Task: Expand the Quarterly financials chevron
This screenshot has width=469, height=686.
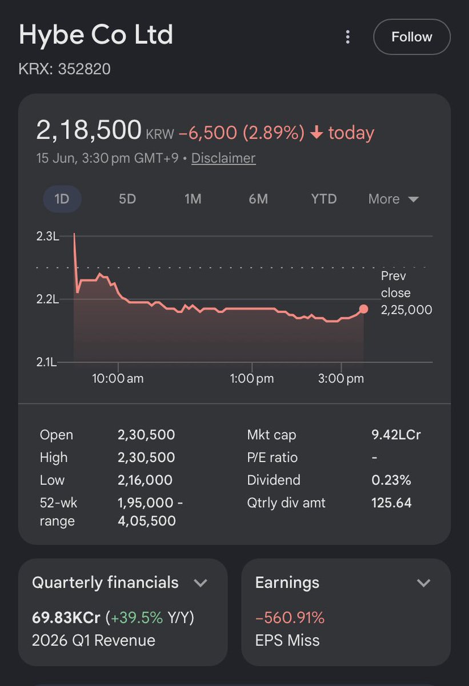Action: [x=200, y=583]
